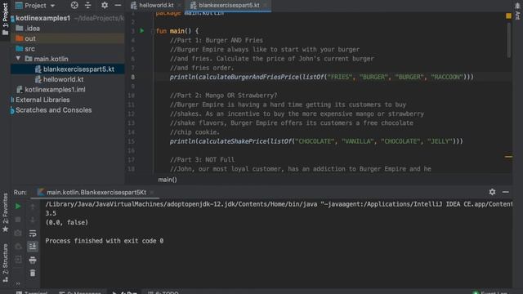The width and height of the screenshot is (523, 294).
Task: Click 'Process finished with exit code 0' text
Action: point(105,241)
